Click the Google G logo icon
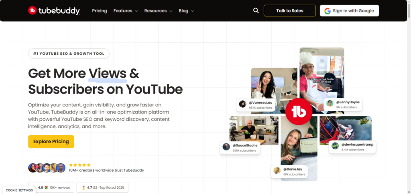This screenshot has width=411, height=194. click(328, 11)
